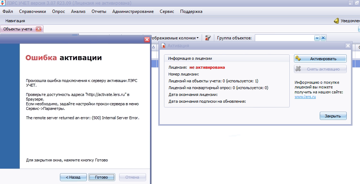This screenshot has width=360, height=184.
Task: Click the 'Лицензий на объекты учета' line
Action: click(x=213, y=81)
